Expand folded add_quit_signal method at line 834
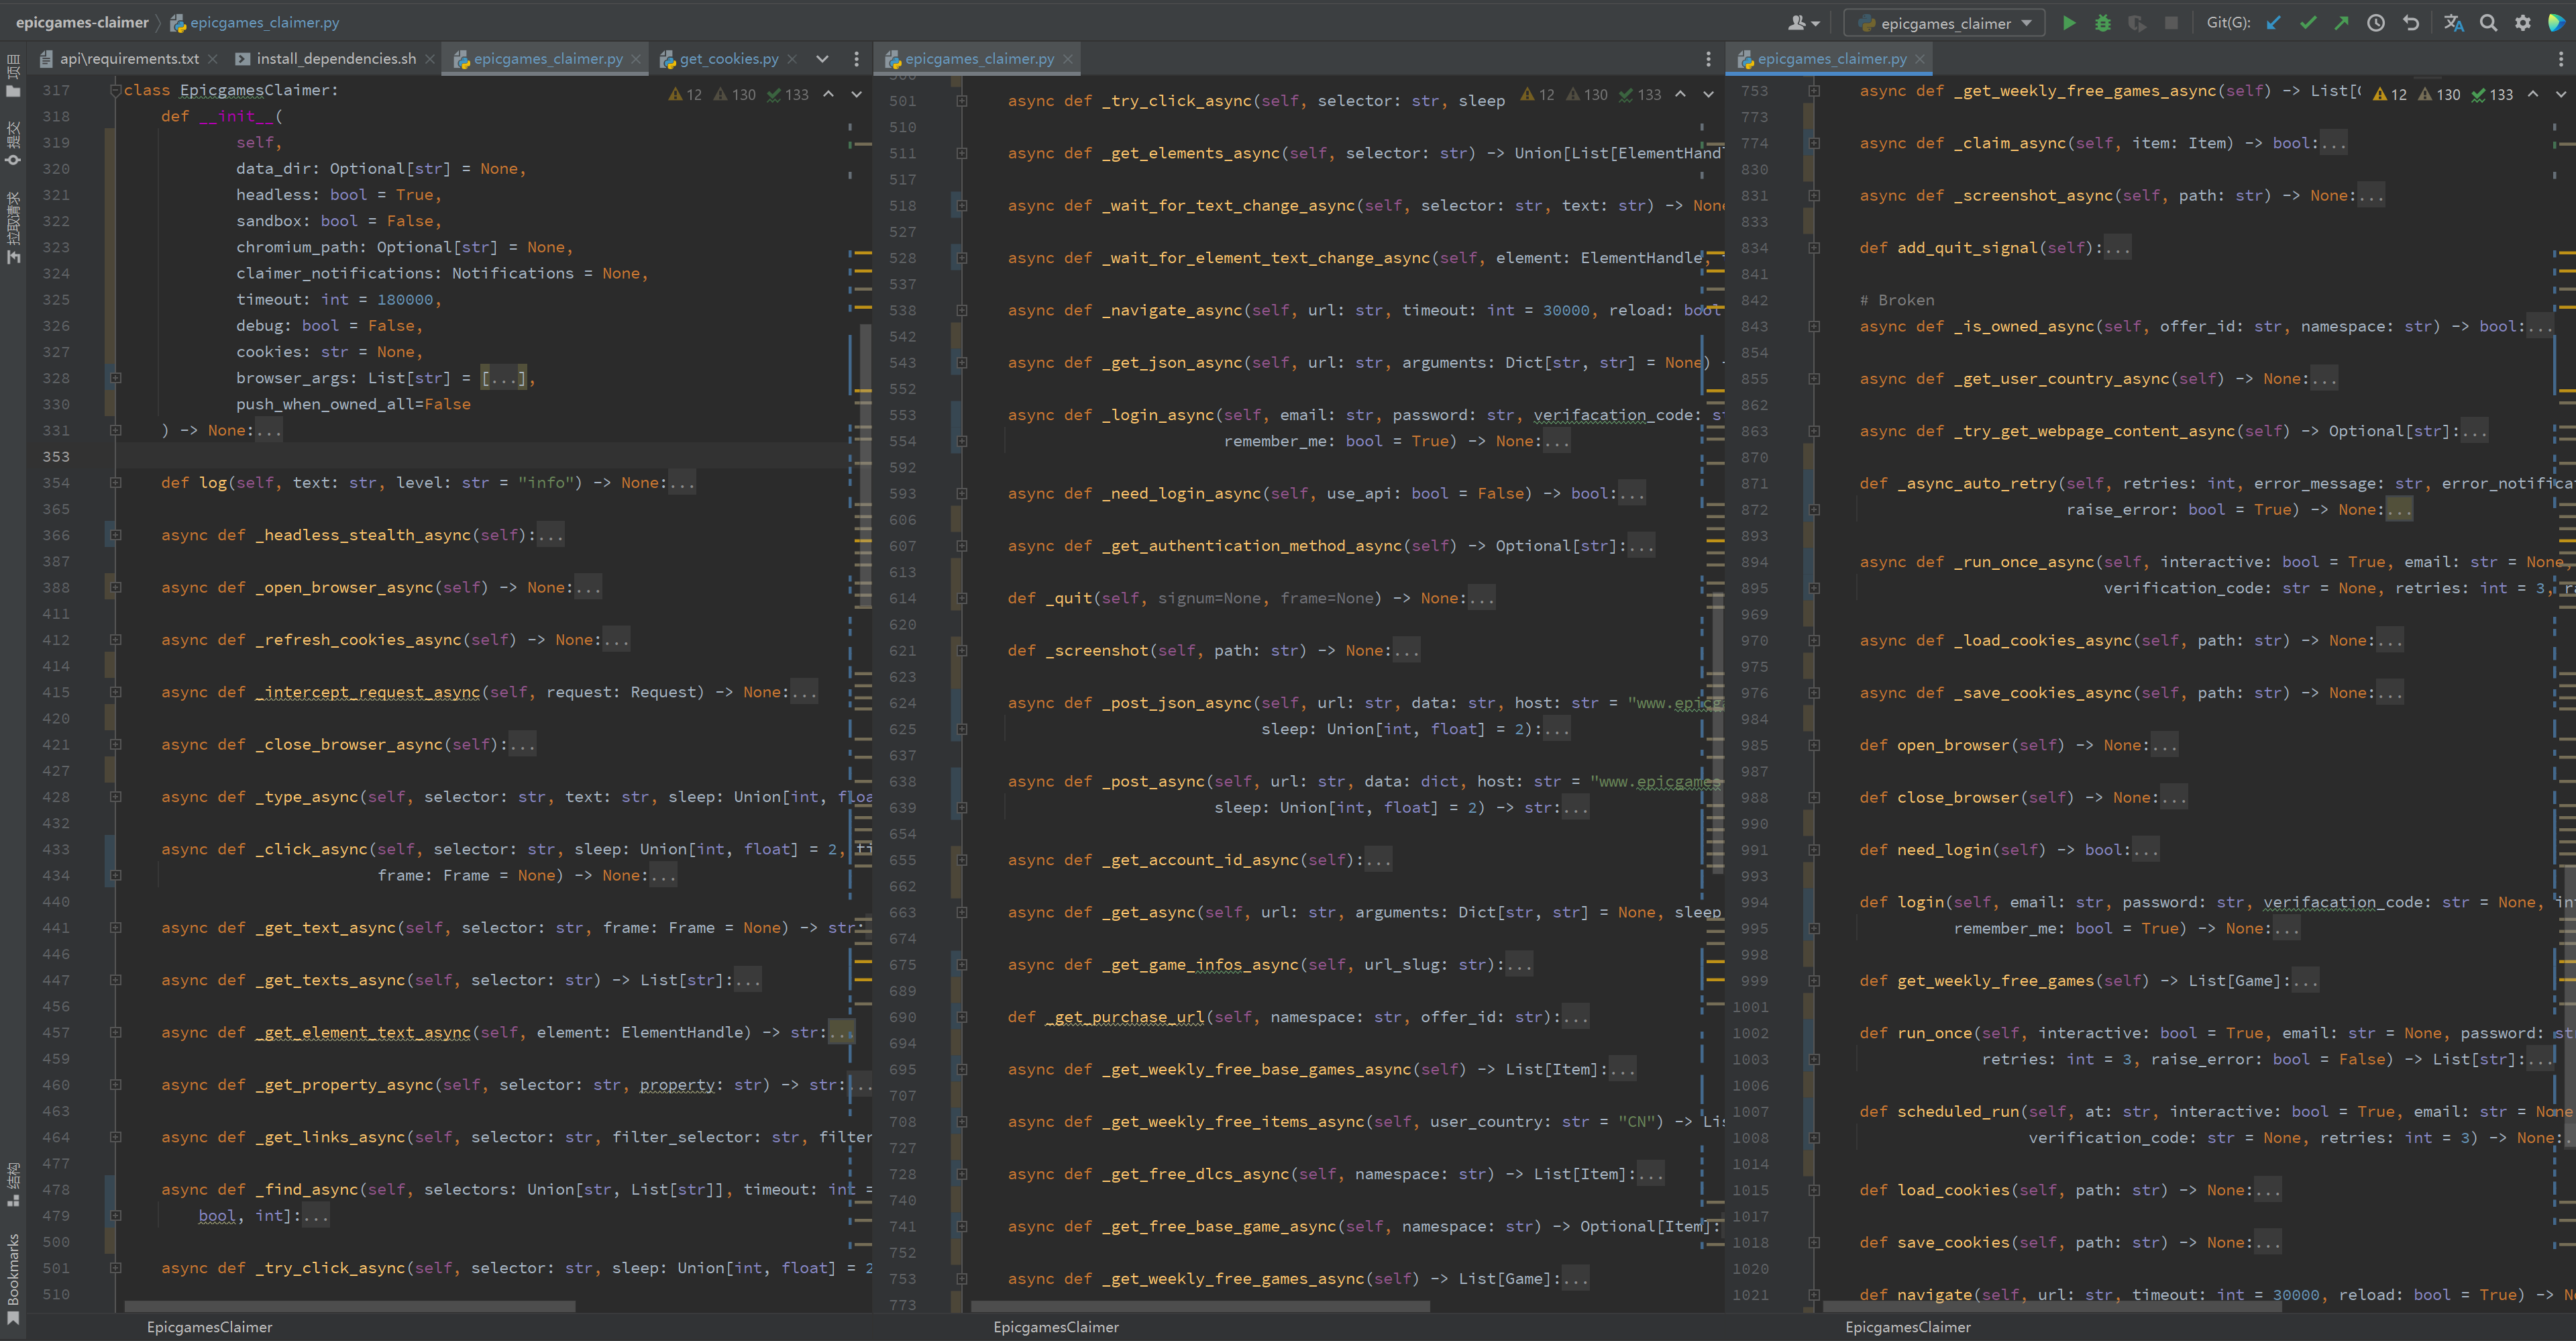This screenshot has height=1341, width=2576. [1813, 248]
